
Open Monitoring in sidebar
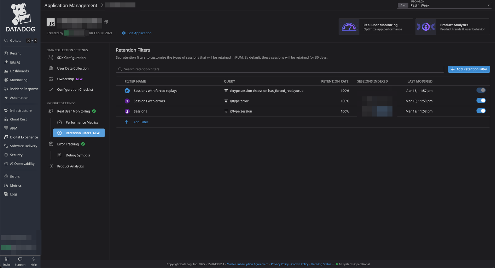click(18, 80)
